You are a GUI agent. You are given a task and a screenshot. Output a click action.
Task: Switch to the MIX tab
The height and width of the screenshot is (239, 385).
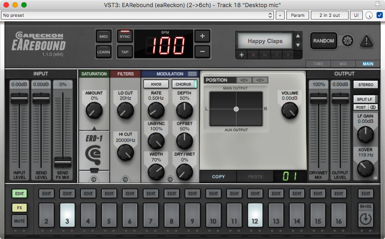[343, 64]
